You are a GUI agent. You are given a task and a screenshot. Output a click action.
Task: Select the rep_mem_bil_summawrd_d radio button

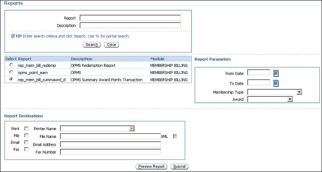[x=11, y=79]
